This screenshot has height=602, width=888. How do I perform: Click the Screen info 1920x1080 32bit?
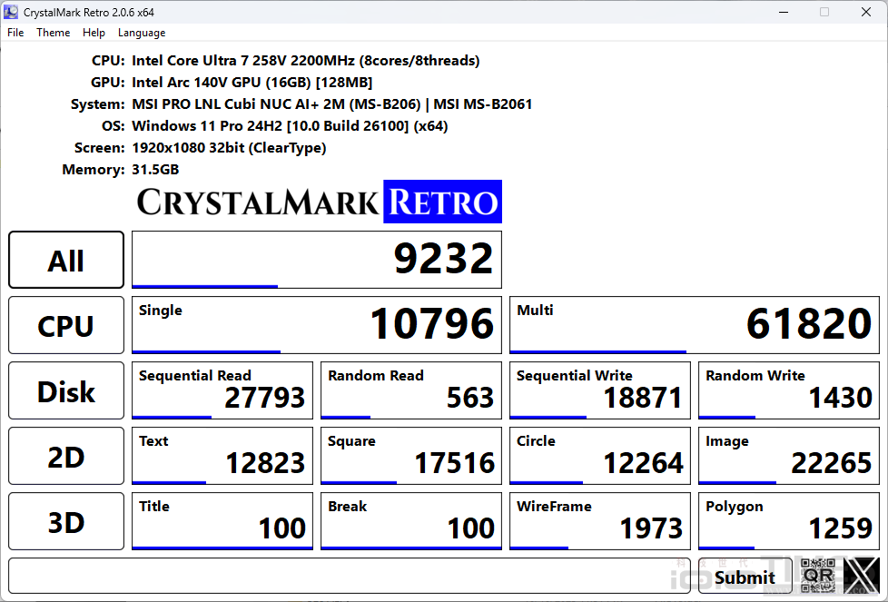(x=229, y=148)
